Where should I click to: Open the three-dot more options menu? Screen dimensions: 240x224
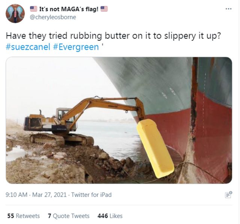228,9
